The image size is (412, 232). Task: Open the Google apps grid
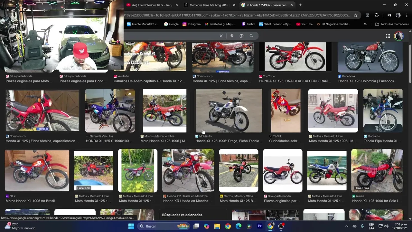[x=388, y=36]
